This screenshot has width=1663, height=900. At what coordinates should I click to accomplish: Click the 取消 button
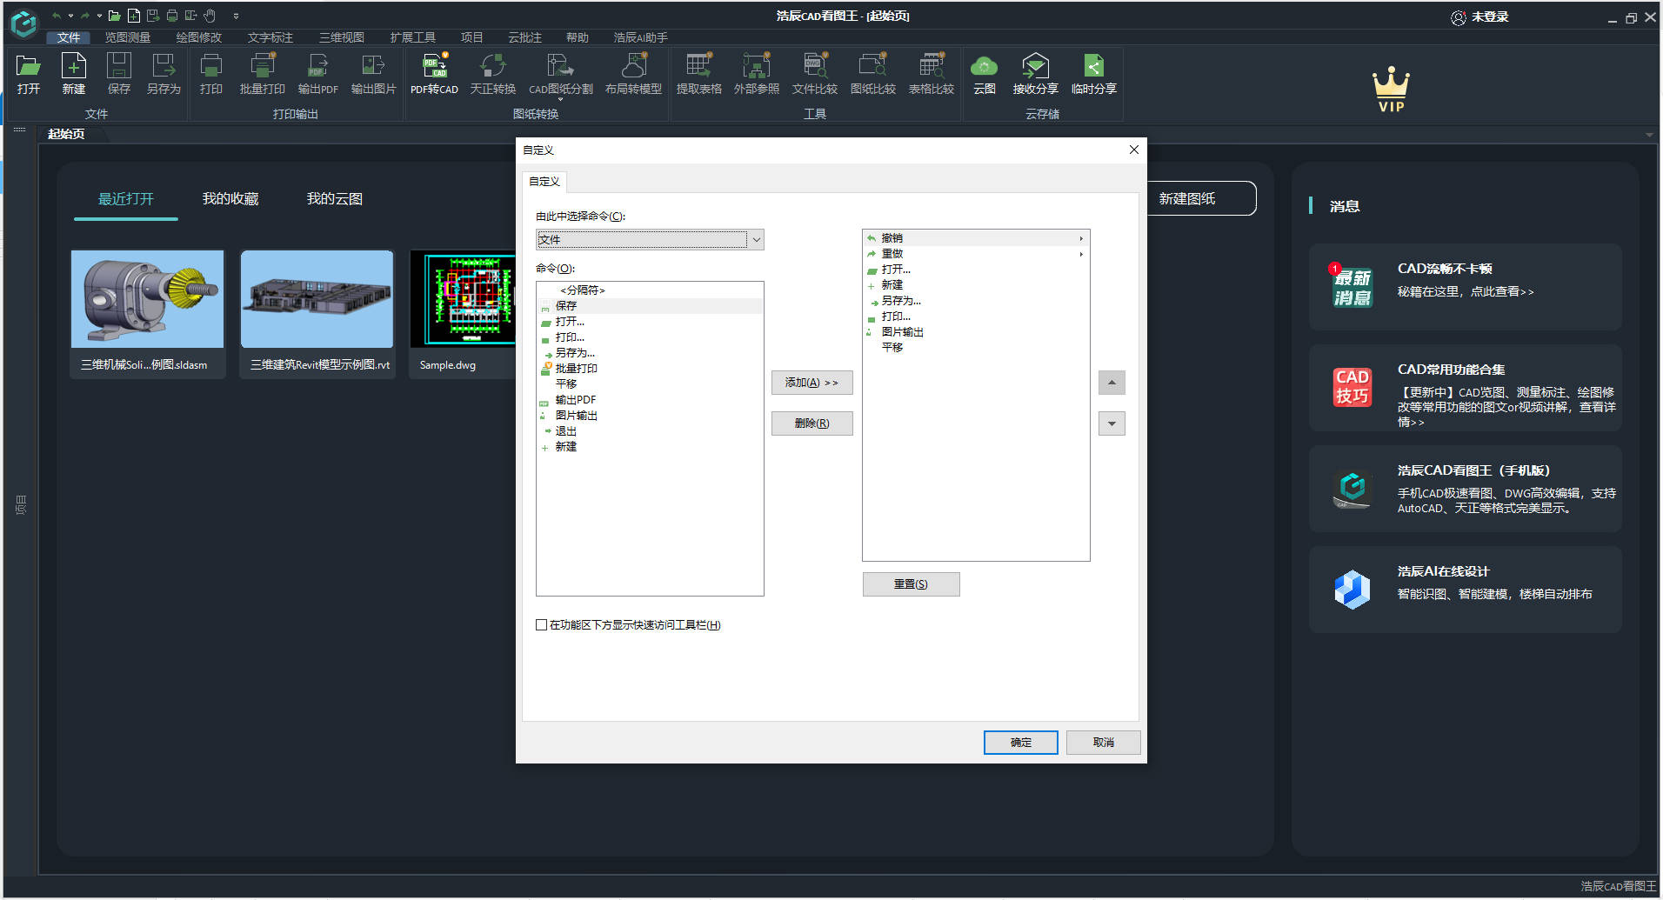(x=1104, y=743)
